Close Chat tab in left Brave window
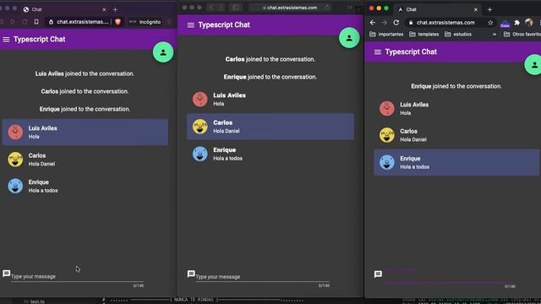The image size is (541, 304). point(104,9)
